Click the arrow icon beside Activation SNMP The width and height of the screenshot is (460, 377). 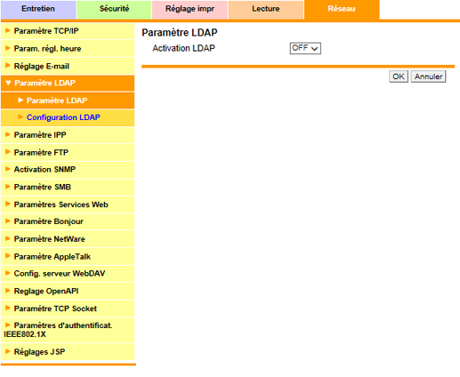[8, 169]
